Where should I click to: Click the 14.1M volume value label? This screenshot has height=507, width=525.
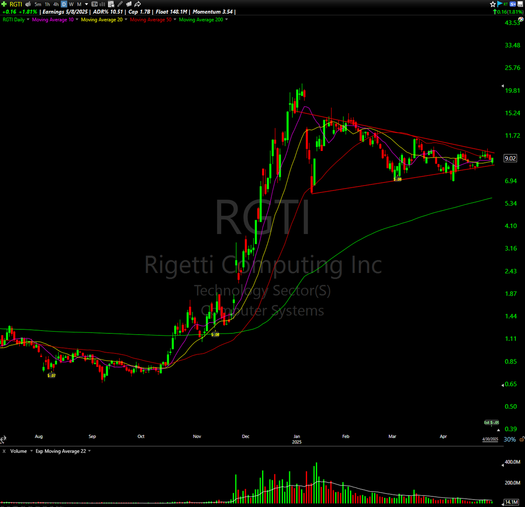pyautogui.click(x=511, y=502)
